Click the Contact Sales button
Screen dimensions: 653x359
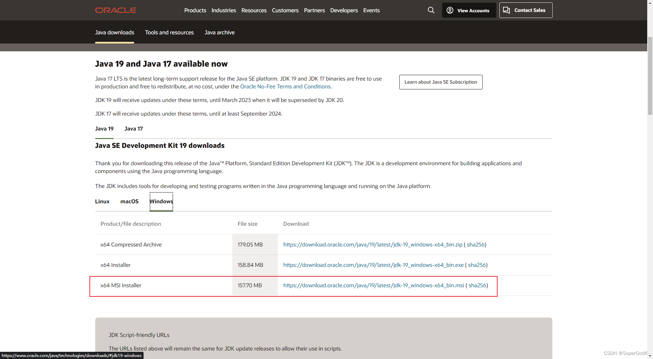[525, 10]
